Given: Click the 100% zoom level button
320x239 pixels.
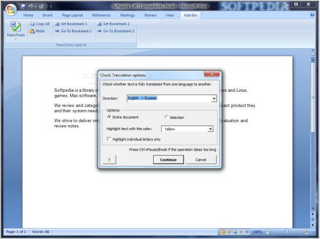Looking at the screenshot, I should [x=257, y=232].
